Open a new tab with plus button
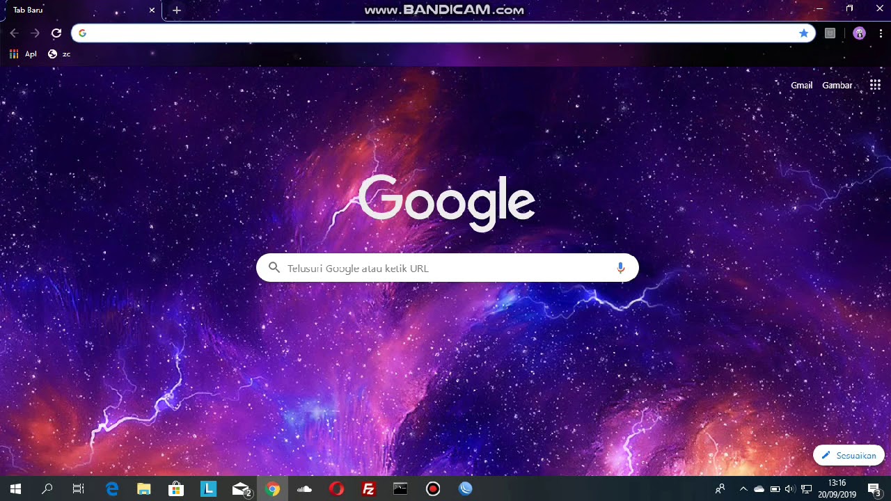This screenshot has width=891, height=501. 177,10
